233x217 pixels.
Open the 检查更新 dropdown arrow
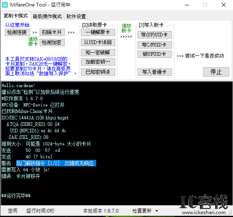pyautogui.click(x=157, y=211)
